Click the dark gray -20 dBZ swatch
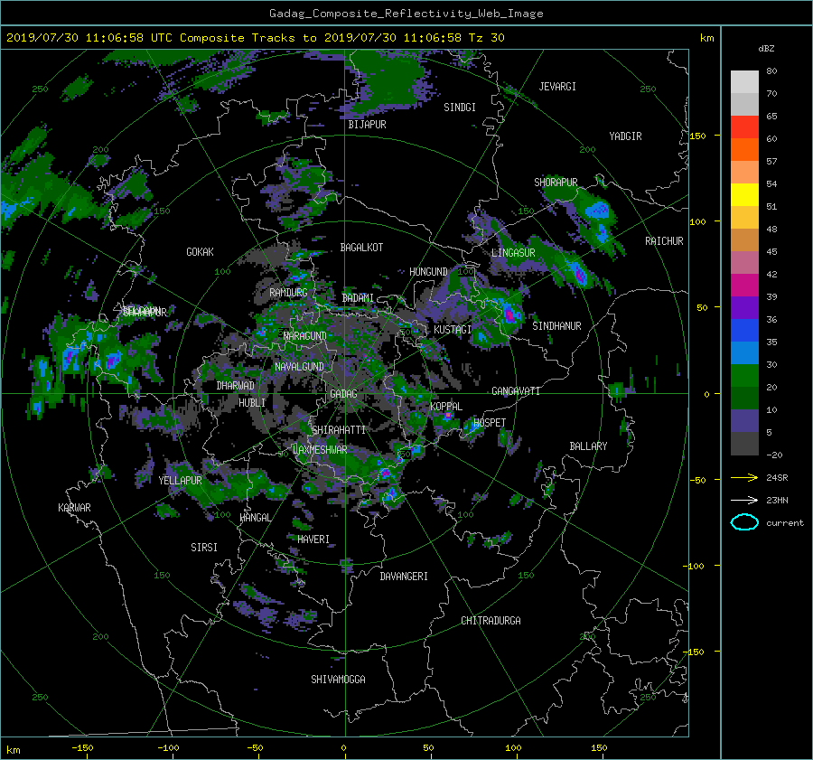Screen dimensions: 813x760 (744, 444)
